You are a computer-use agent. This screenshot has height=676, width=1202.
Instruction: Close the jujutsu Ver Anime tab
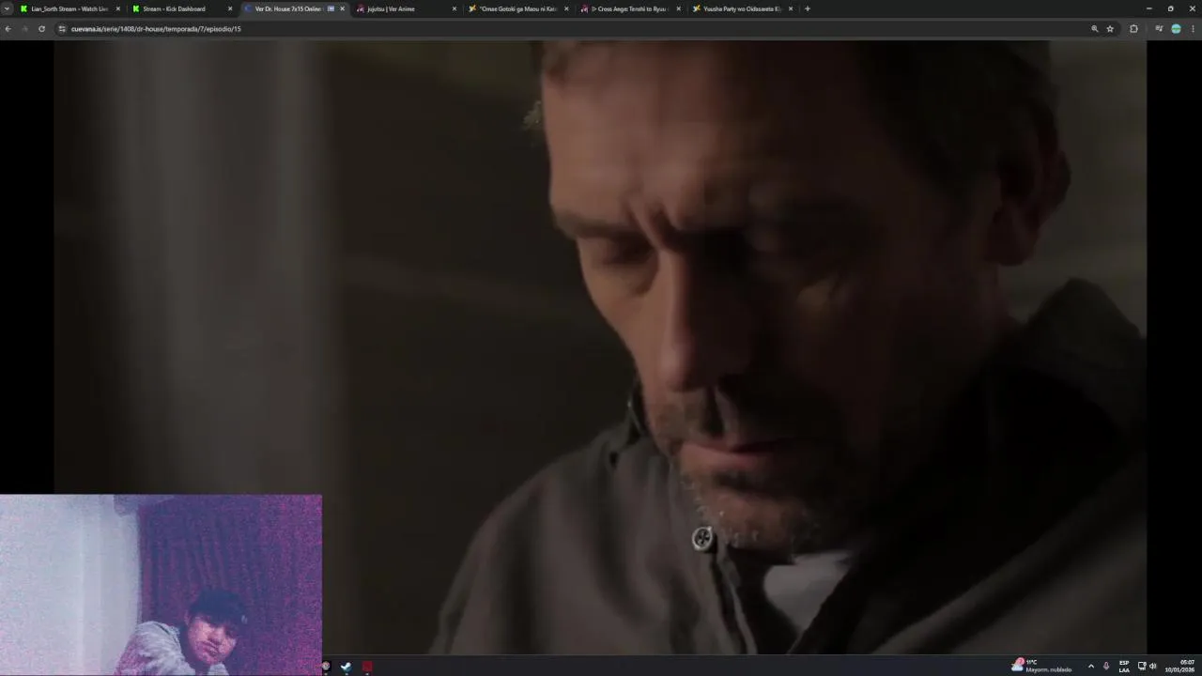click(x=455, y=8)
